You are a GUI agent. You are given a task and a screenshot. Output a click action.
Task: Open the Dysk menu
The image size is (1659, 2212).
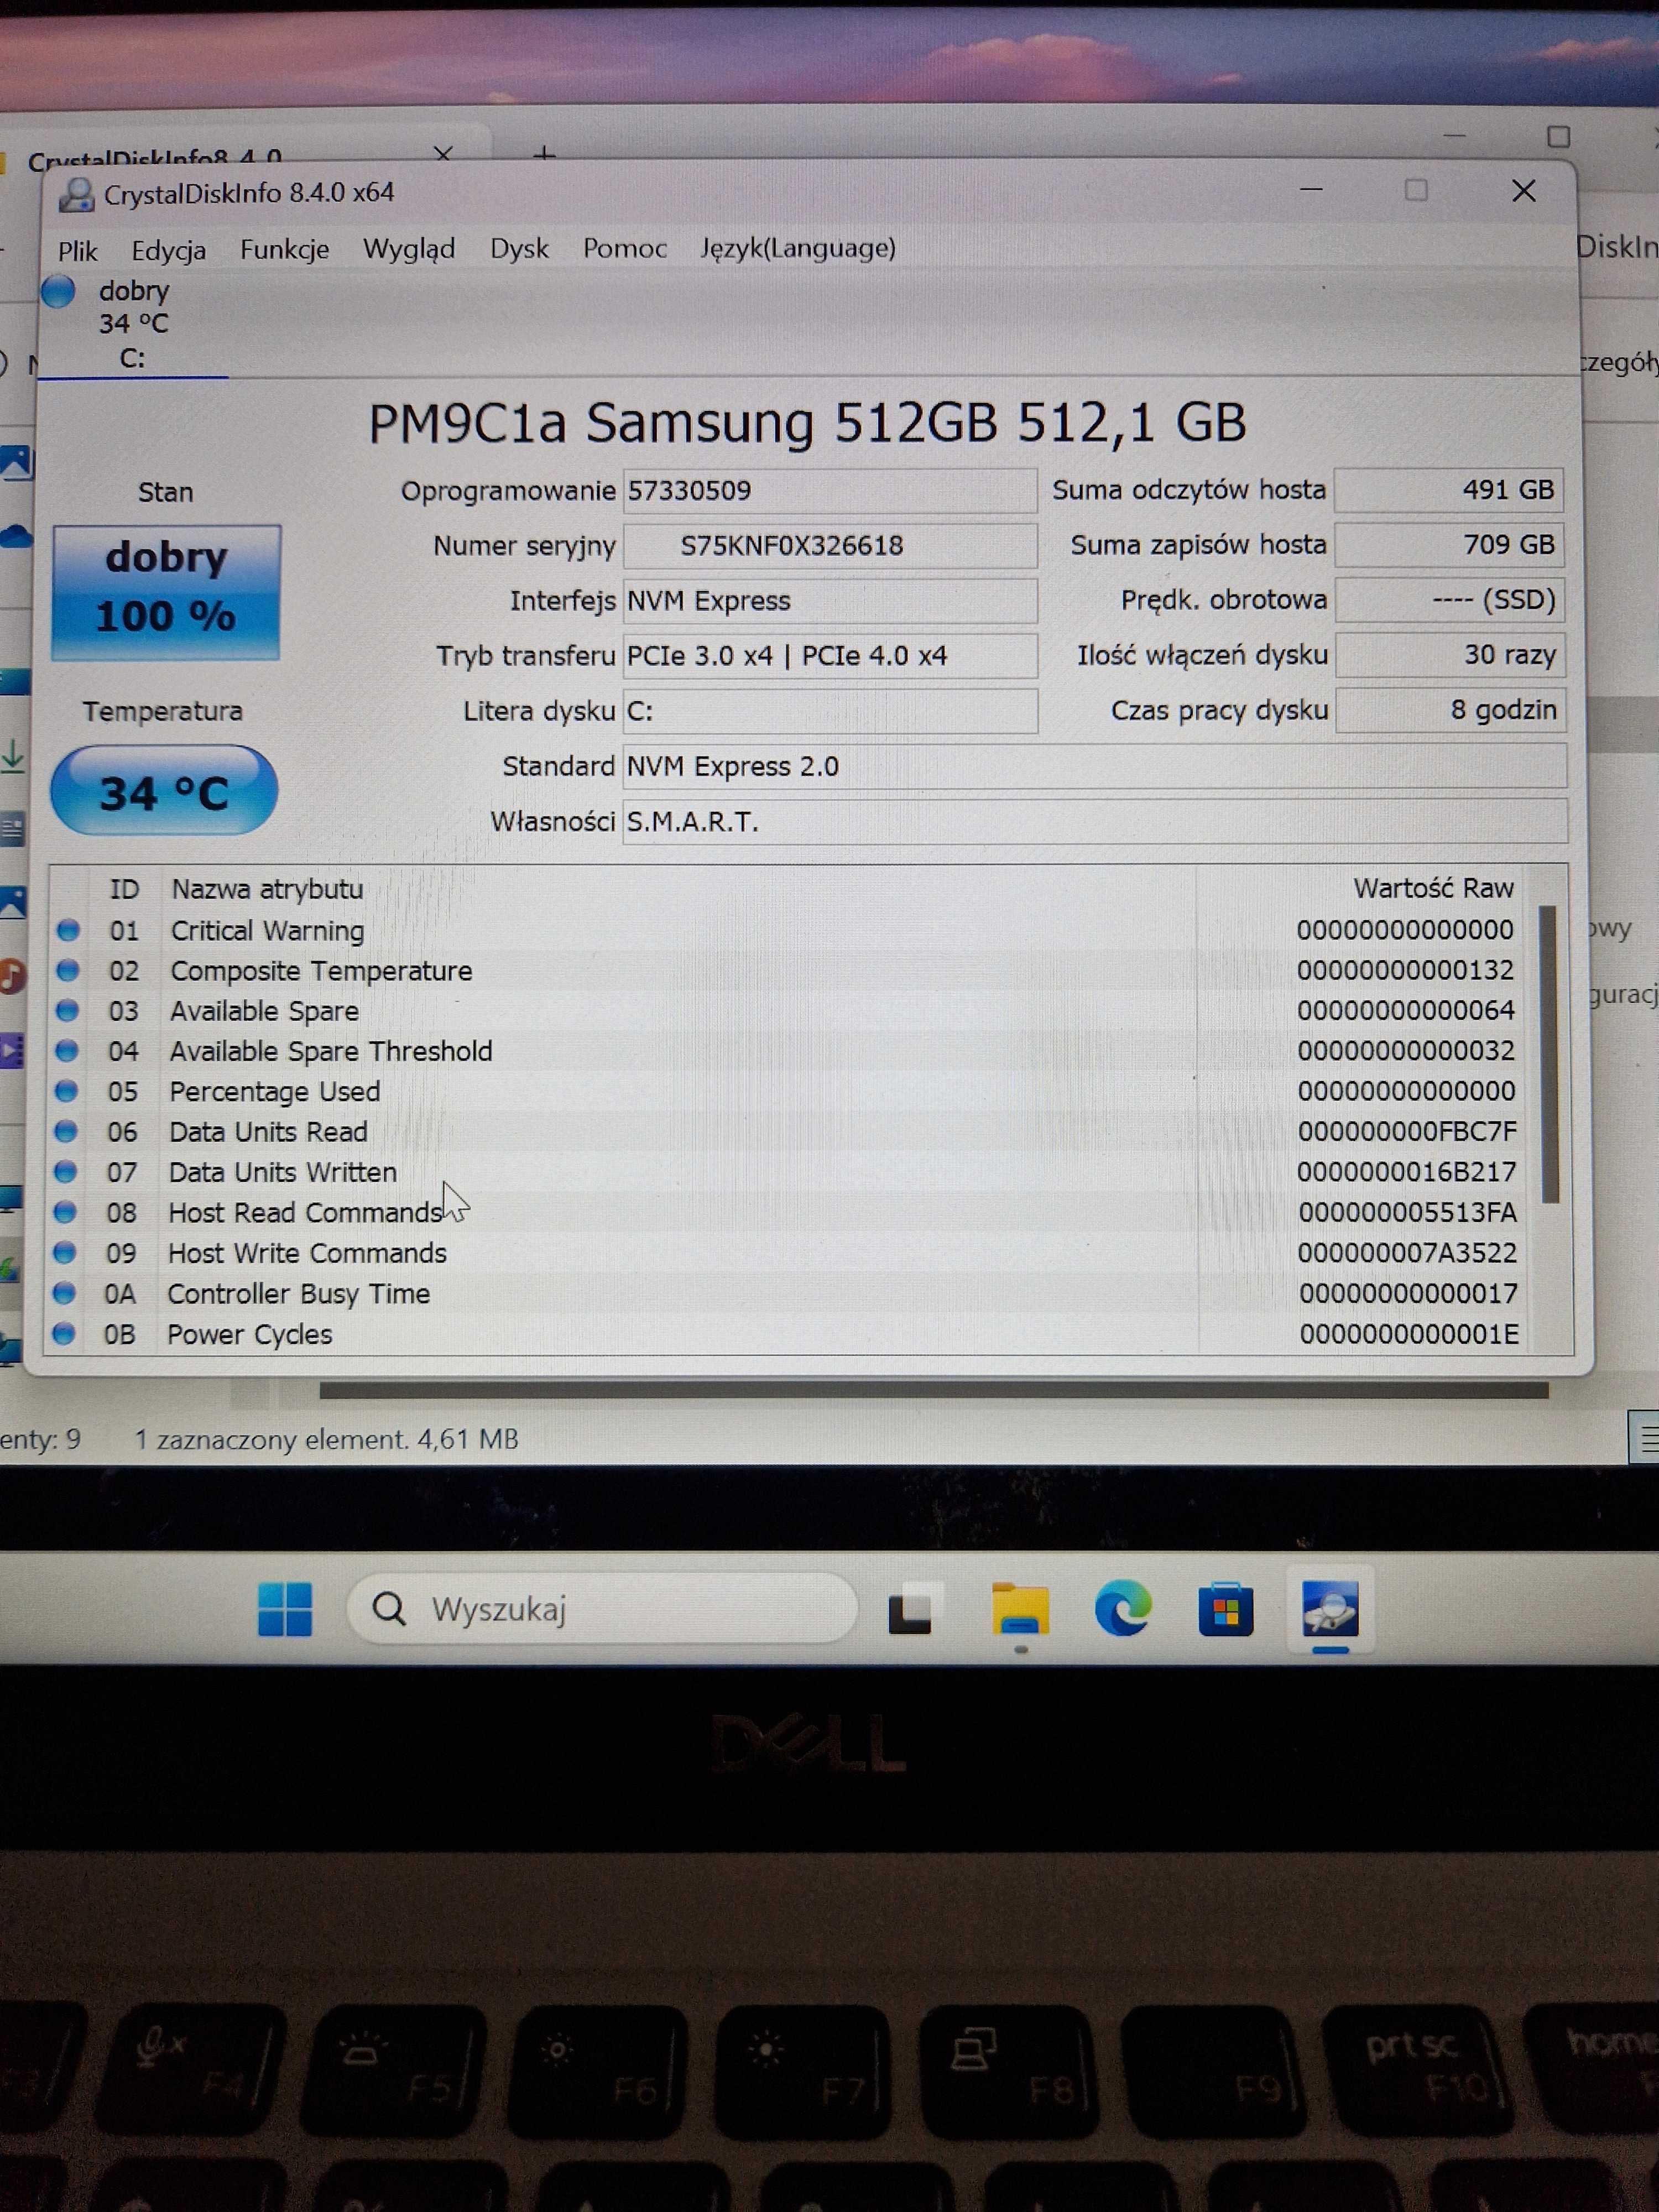click(x=519, y=248)
